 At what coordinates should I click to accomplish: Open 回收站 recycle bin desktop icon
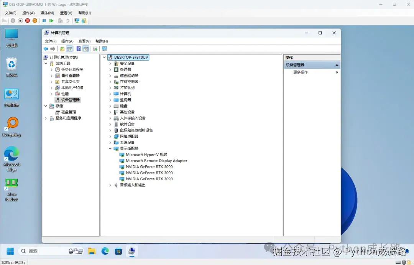coord(11,67)
